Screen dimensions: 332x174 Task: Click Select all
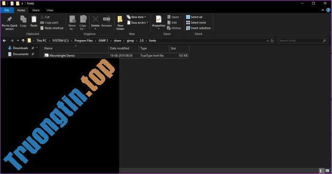194,17
